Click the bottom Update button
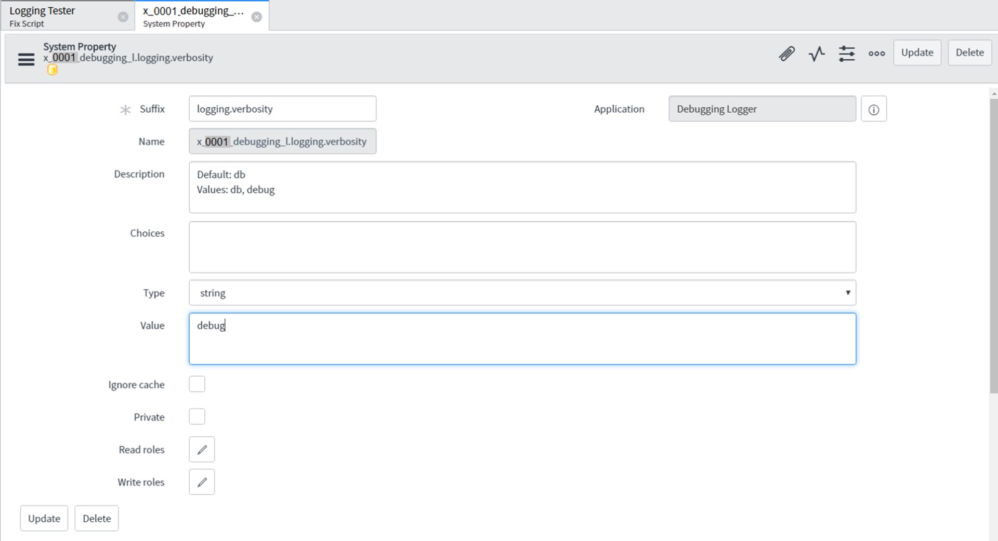The width and height of the screenshot is (998, 541). coord(44,518)
